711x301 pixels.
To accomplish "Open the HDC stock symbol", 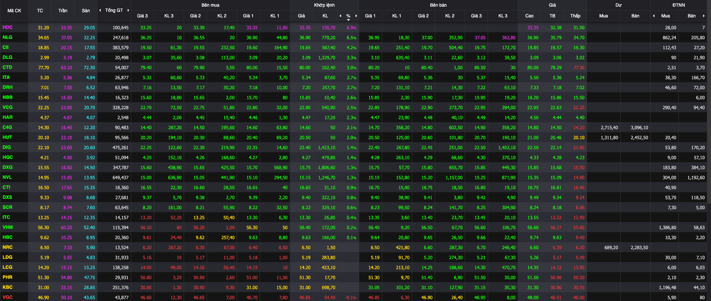I will click(x=7, y=27).
